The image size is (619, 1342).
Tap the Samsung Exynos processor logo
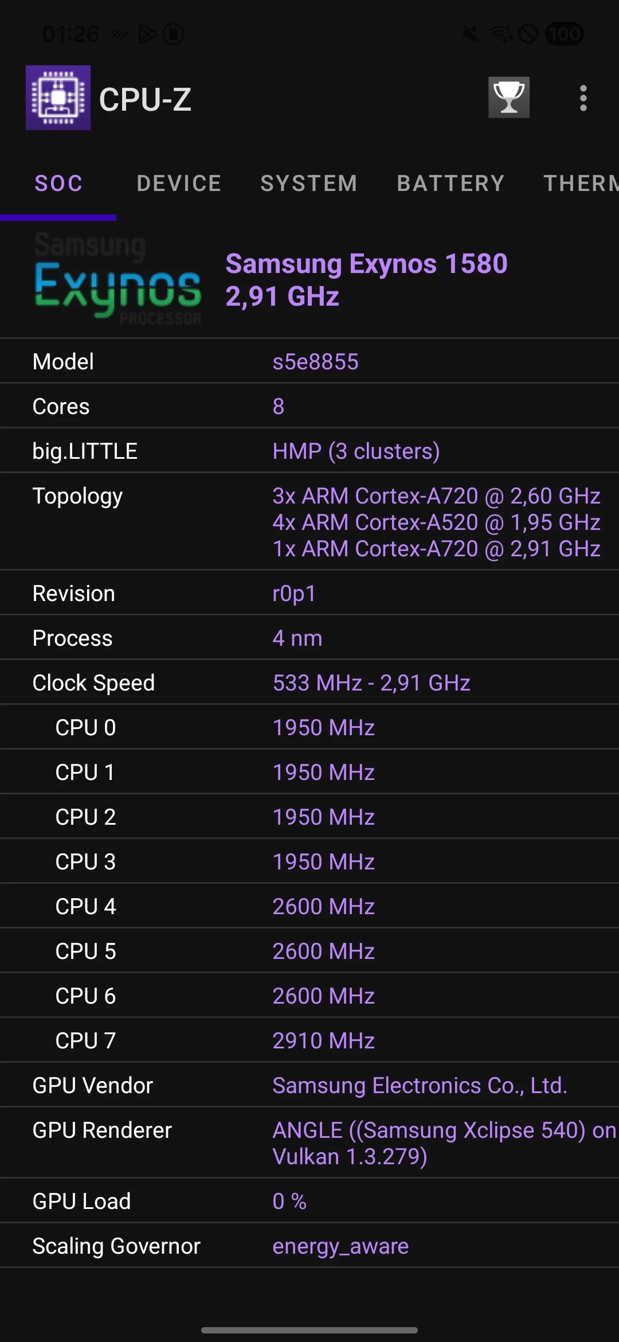point(117,279)
